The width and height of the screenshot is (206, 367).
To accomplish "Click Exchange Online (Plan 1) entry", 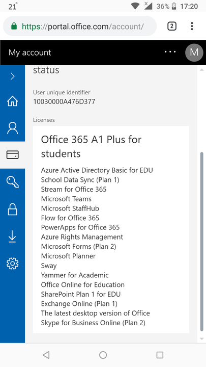I will (79, 304).
